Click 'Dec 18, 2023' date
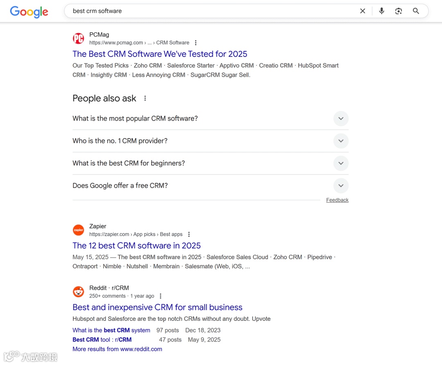The image size is (442, 365). tap(203, 330)
